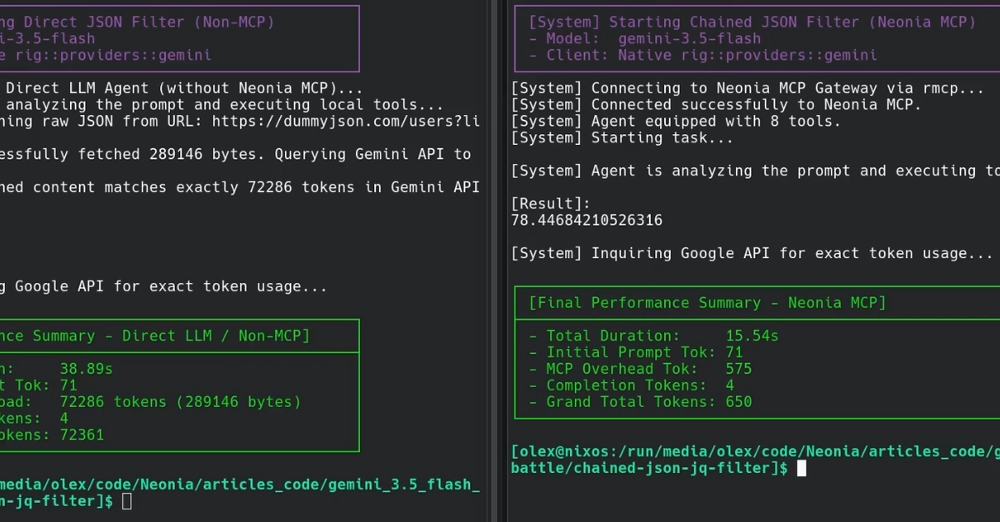Click the result value 78.44684210526316
1000x522 pixels.
(587, 220)
